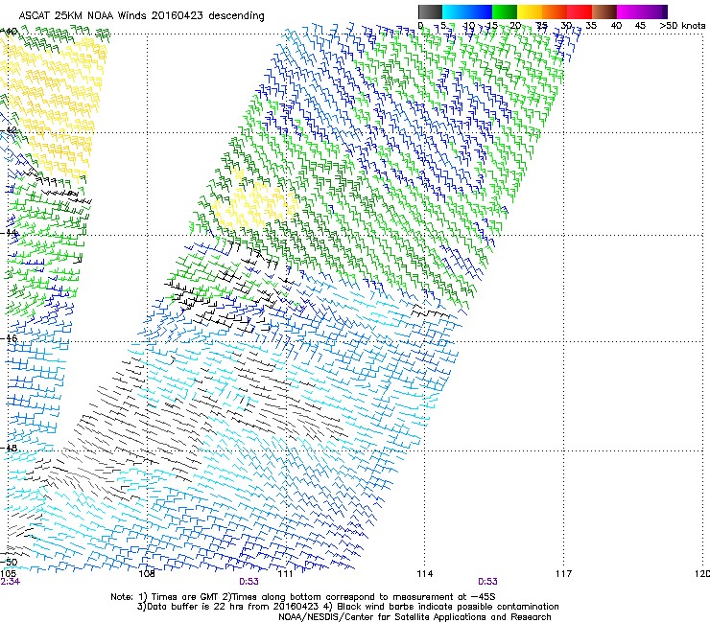The width and height of the screenshot is (710, 623).
Task: Click the note line starting 'Note: 1) Times are GMT'
Action: tap(303, 597)
